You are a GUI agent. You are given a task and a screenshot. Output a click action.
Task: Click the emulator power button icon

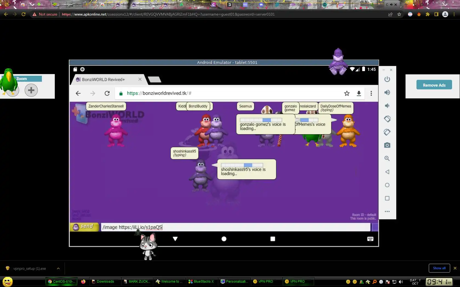[387, 79]
